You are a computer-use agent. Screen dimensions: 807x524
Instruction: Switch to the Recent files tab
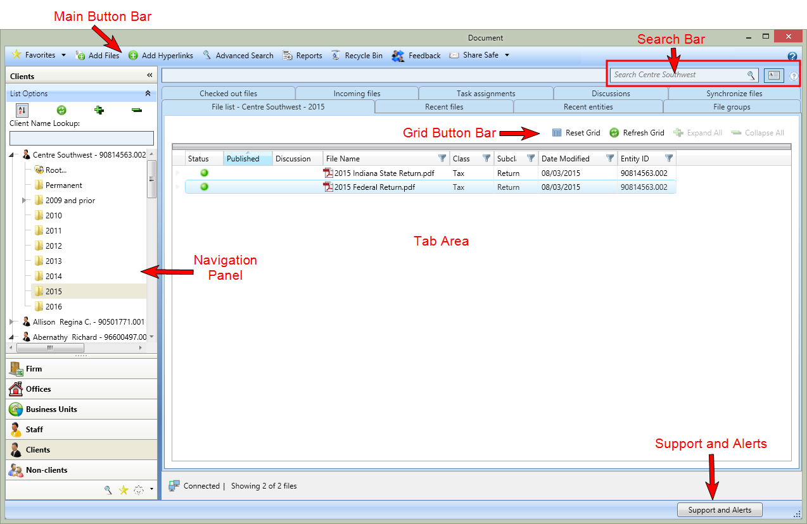click(444, 106)
